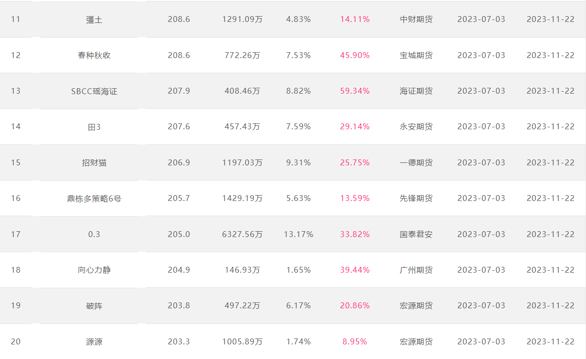Click the account named 0.3
The height and width of the screenshot is (359, 586).
(x=94, y=234)
